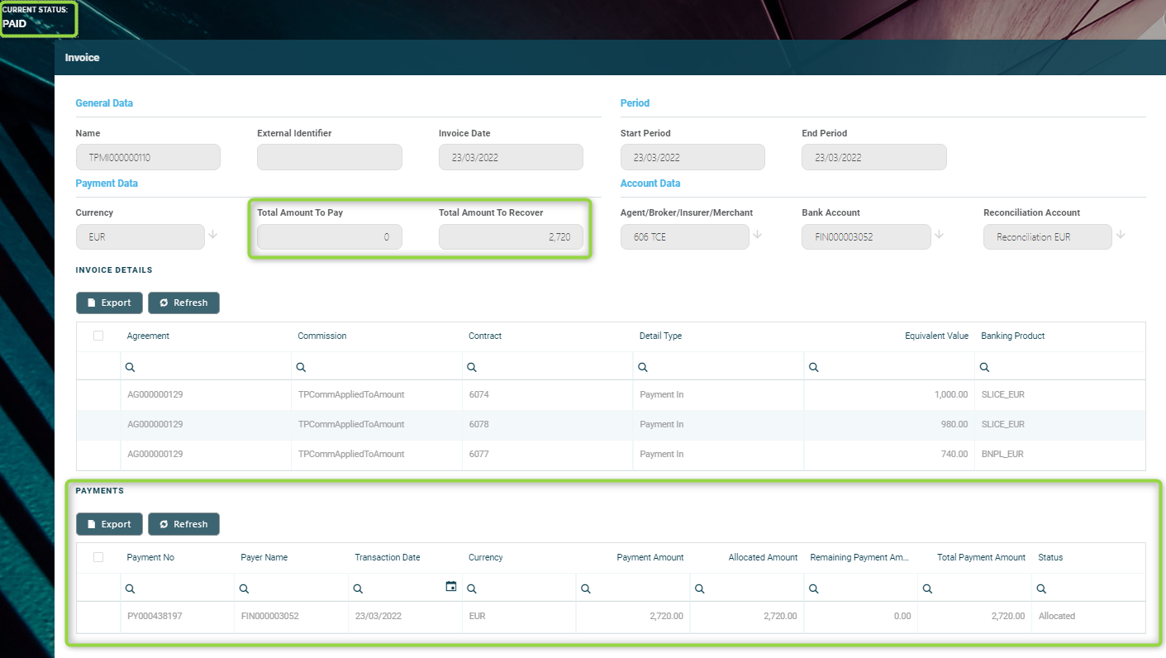
Task: Open calendar picker in Transaction Date filter
Action: pos(450,587)
